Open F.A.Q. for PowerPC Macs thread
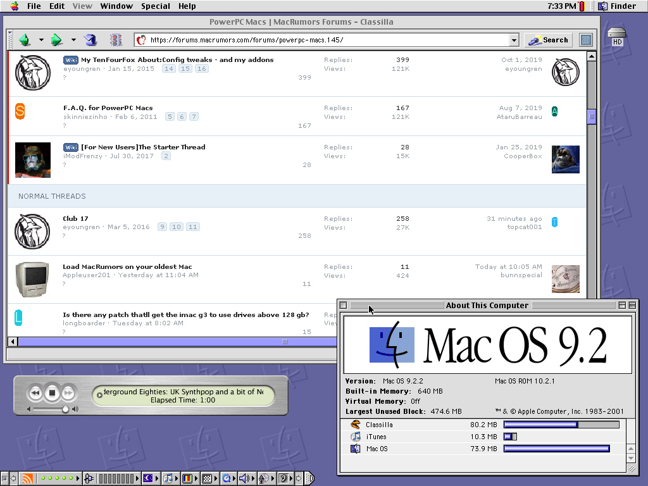Viewport: 648px width, 486px height. (108, 108)
